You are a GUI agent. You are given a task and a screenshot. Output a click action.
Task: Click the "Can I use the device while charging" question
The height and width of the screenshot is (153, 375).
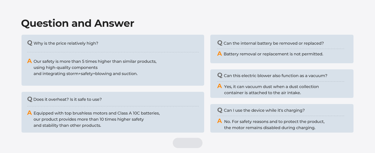coord(264,110)
